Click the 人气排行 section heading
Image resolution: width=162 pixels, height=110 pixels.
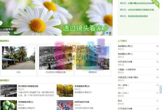(x=122, y=41)
